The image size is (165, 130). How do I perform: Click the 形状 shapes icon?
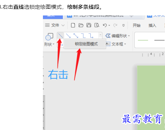tap(49, 37)
